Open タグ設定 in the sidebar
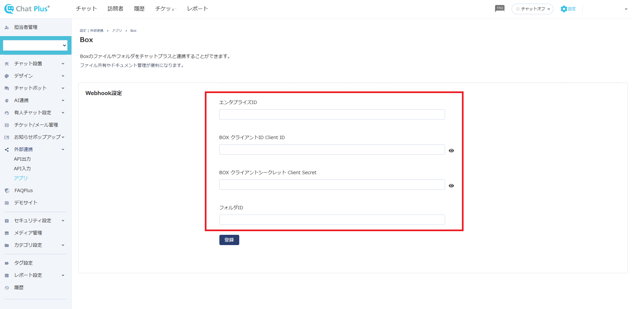 click(23, 263)
